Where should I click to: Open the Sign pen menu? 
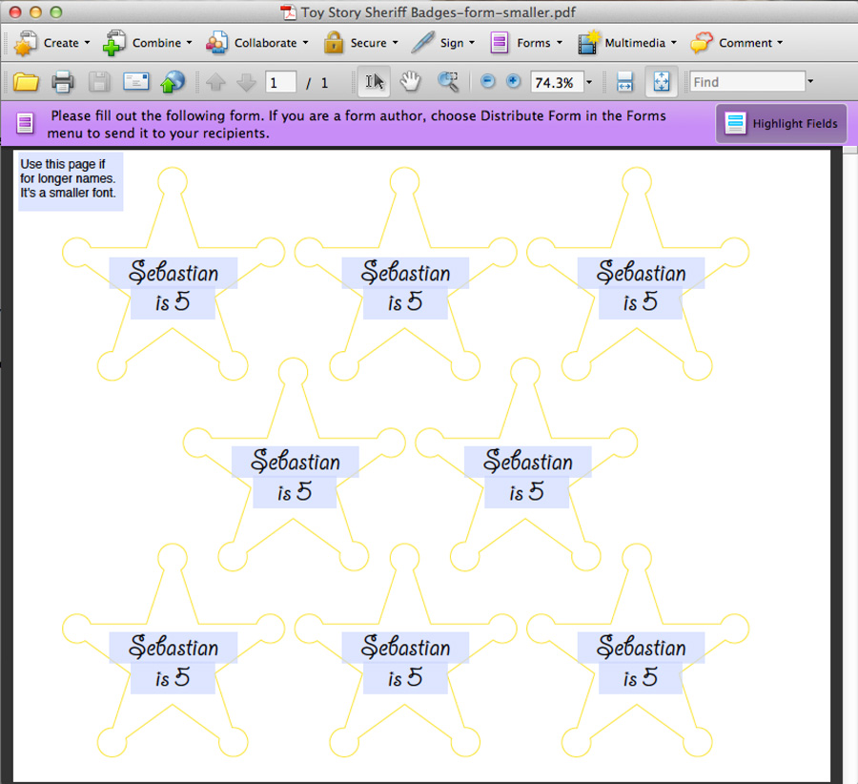(443, 43)
